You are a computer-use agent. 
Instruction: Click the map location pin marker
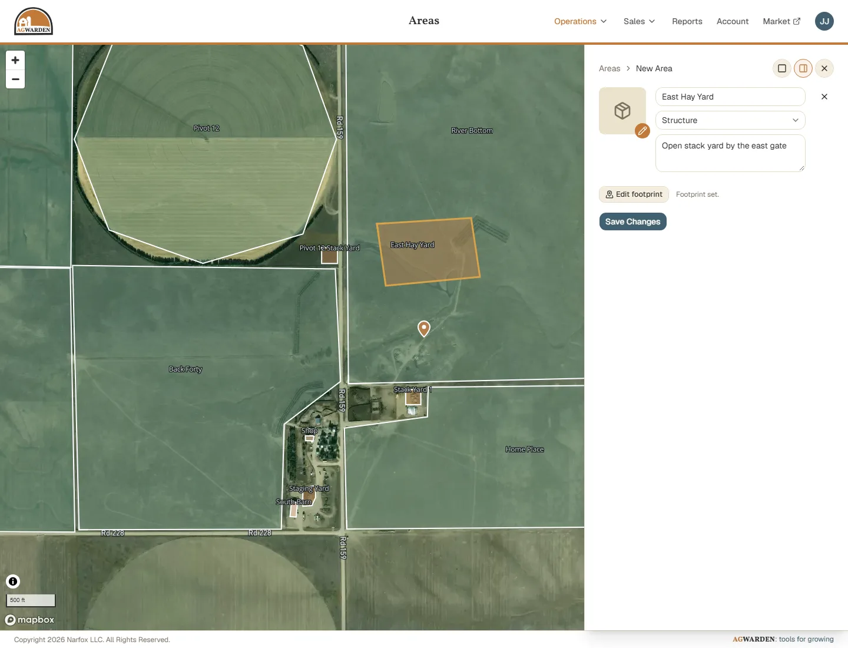point(424,328)
